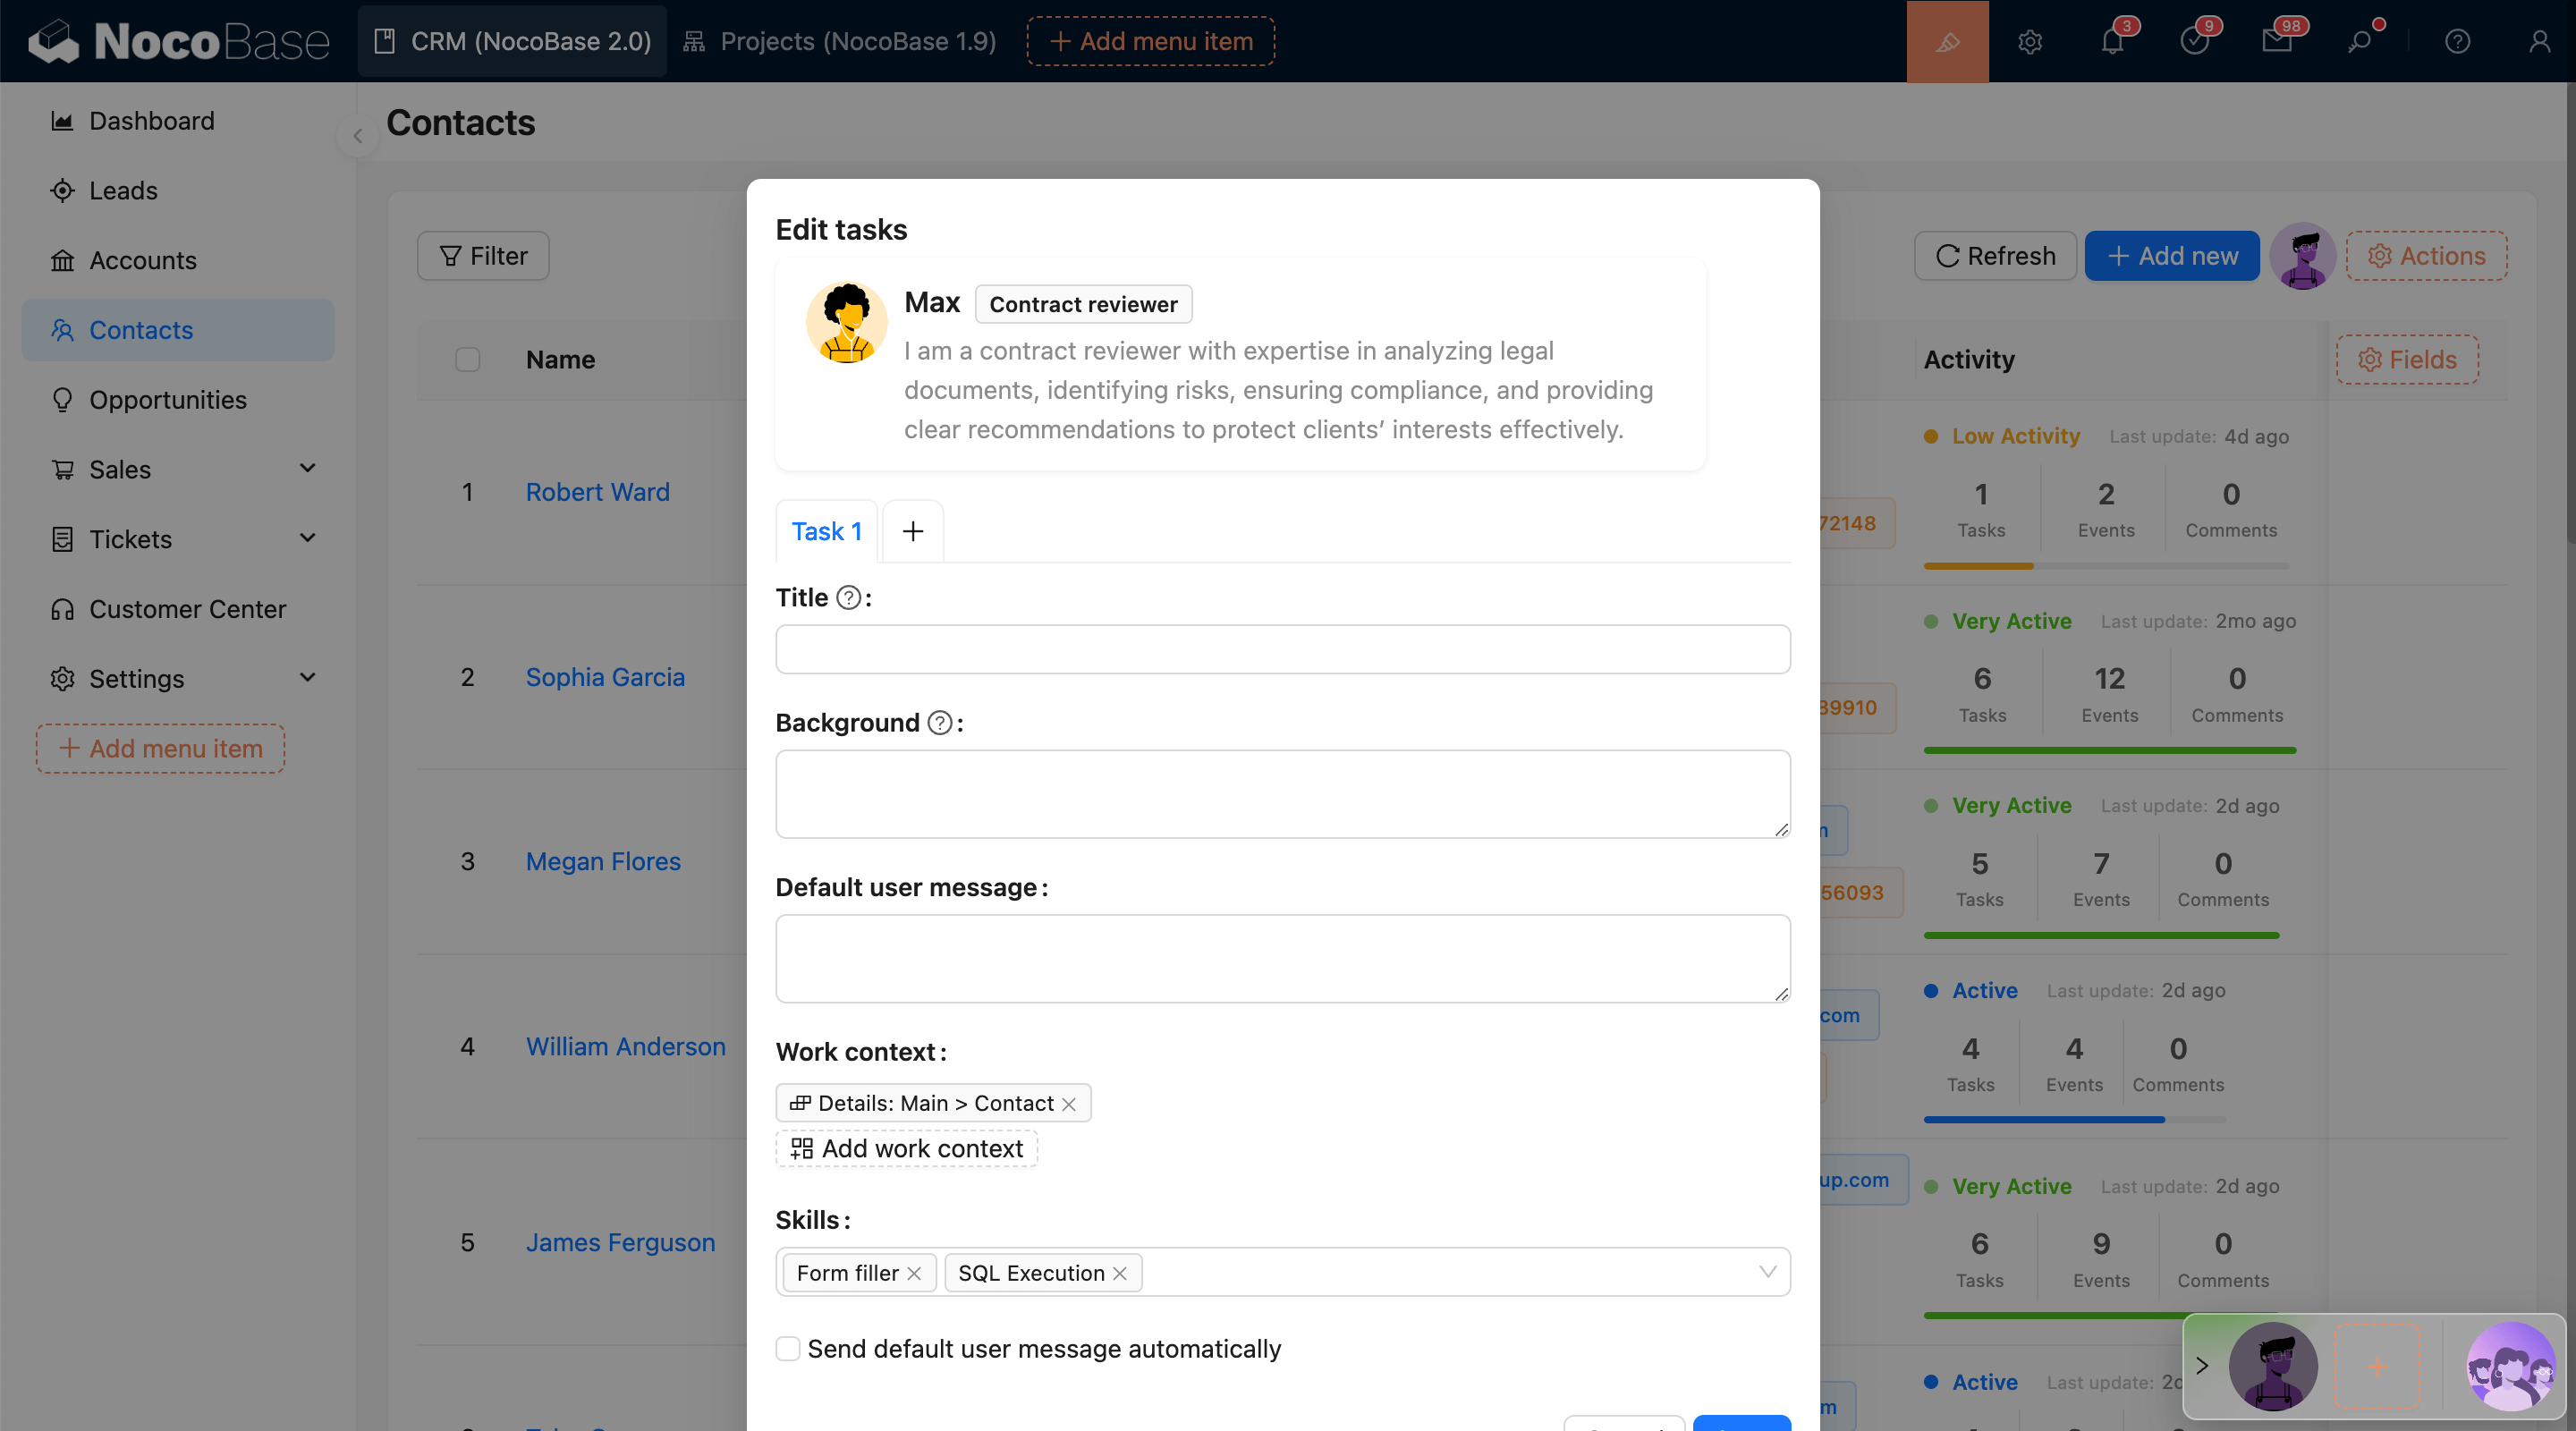Click the help question mark icon
Image resolution: width=2576 pixels, height=1431 pixels.
pos(2457,41)
